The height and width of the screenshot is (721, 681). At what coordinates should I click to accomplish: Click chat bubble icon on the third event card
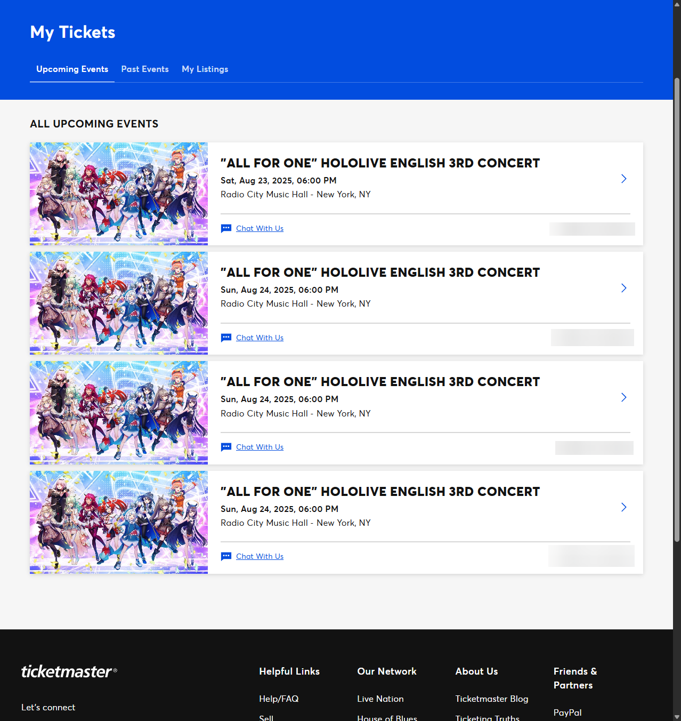226,447
